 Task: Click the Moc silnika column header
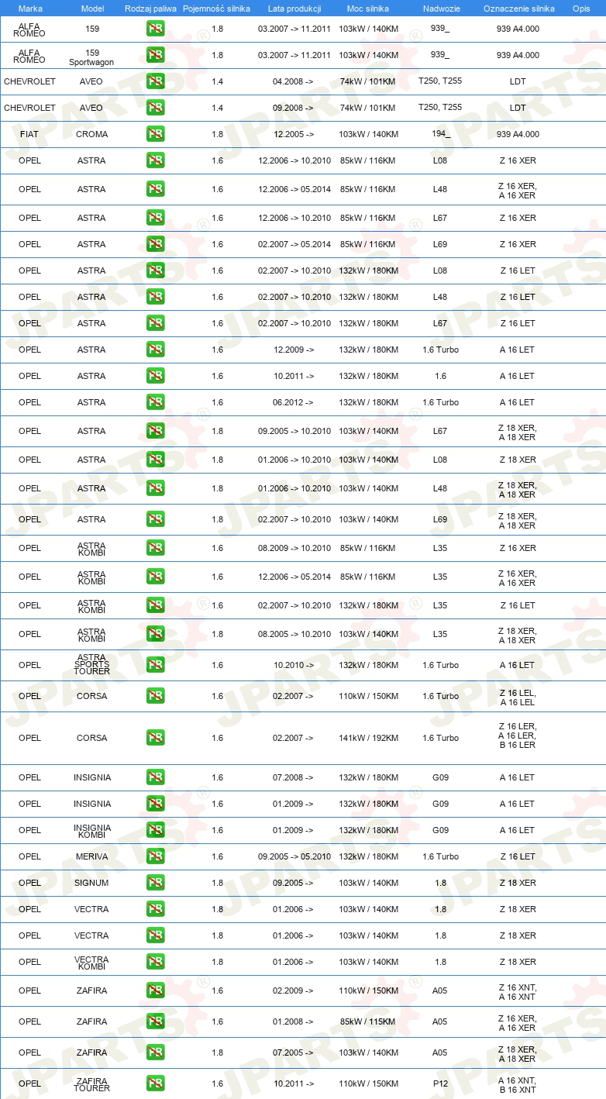coord(368,8)
